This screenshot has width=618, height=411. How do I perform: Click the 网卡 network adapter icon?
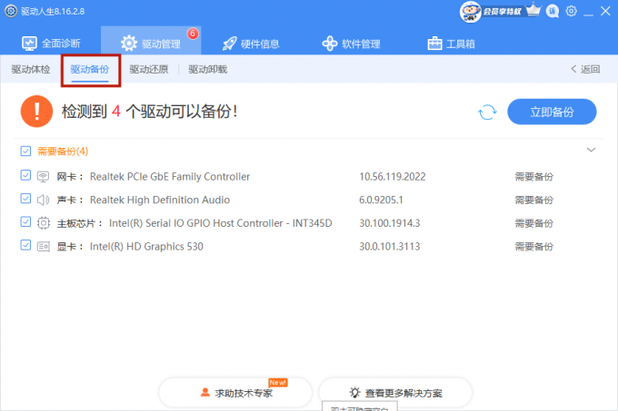point(43,177)
